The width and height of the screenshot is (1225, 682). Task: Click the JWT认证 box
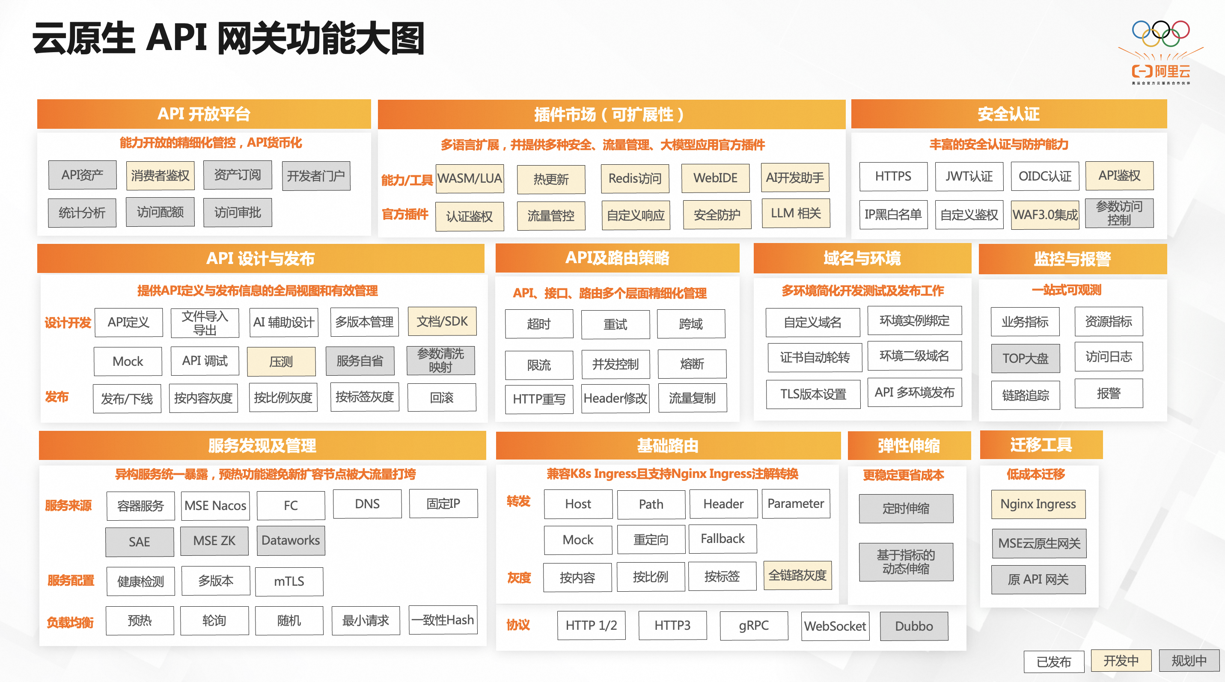coord(969,176)
